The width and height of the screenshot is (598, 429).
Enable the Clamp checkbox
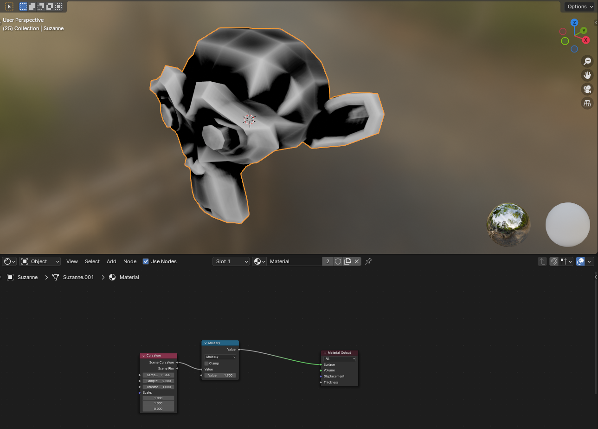tap(206, 364)
